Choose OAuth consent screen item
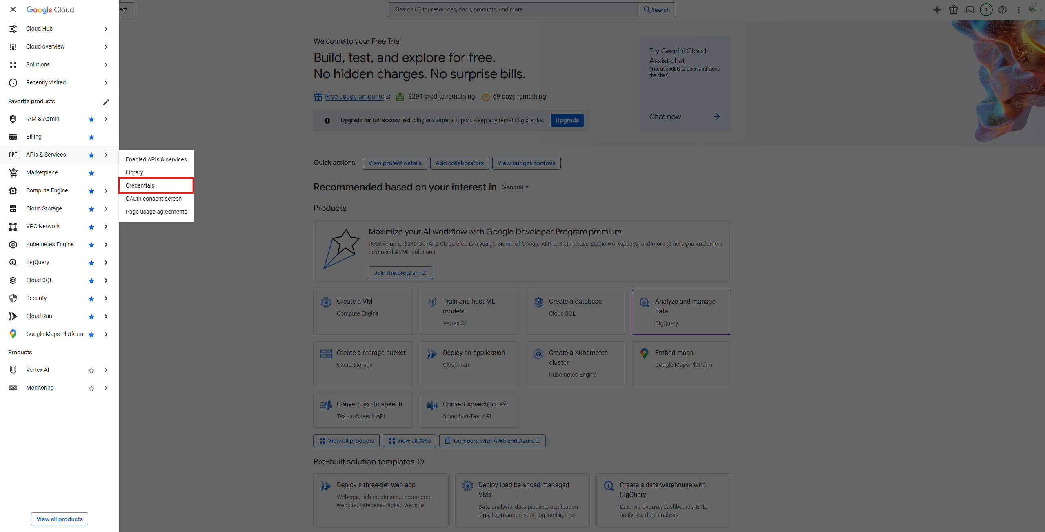Viewport: 1045px width, 532px height. click(153, 199)
